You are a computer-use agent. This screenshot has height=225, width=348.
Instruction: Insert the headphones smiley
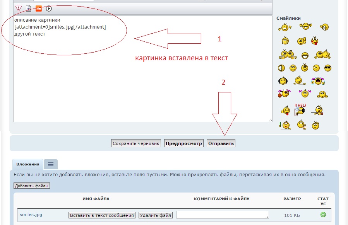(283, 81)
